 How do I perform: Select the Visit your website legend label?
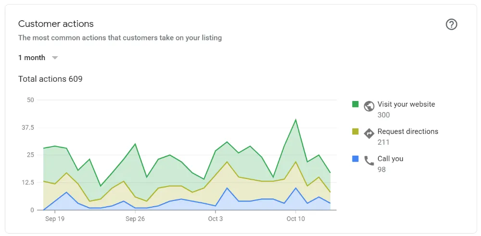(x=406, y=104)
